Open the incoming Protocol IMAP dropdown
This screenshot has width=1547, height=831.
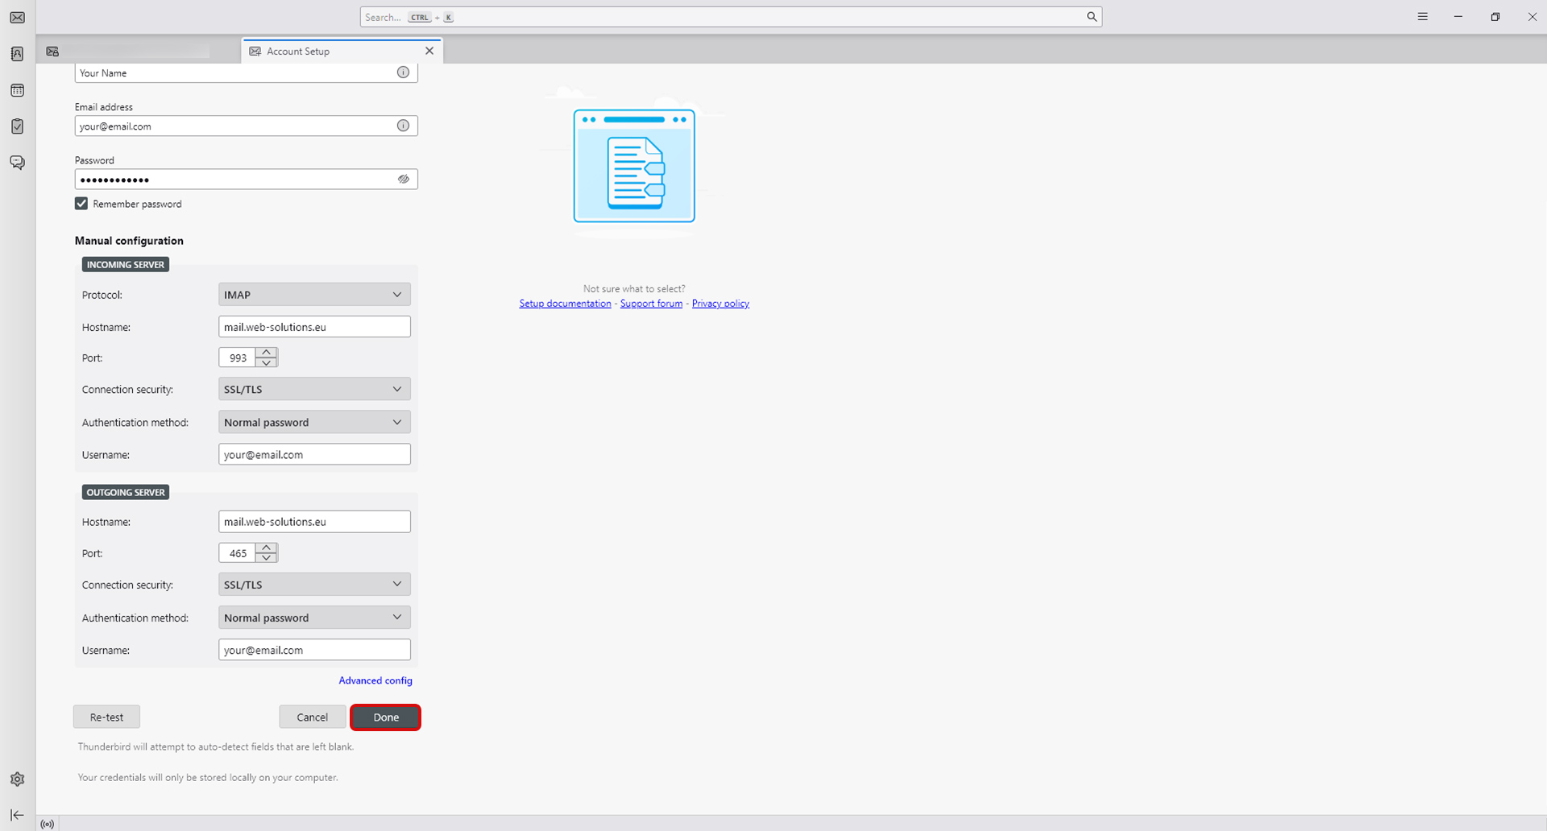314,295
